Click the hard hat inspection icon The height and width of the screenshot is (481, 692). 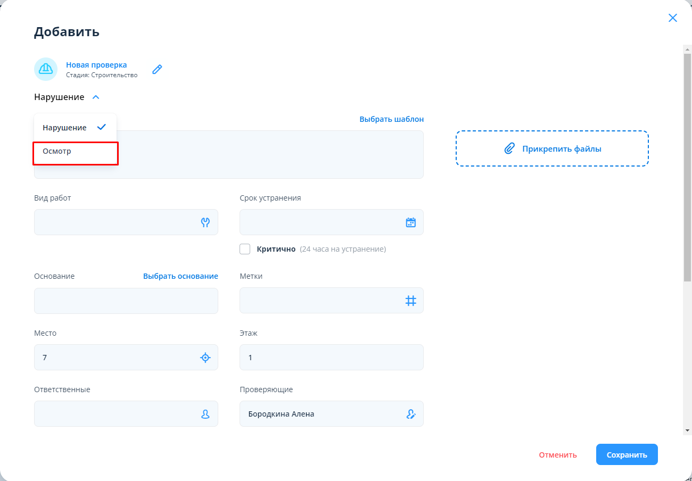tap(46, 69)
